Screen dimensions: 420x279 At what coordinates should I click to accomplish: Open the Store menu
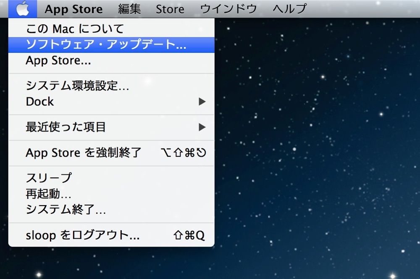point(170,9)
